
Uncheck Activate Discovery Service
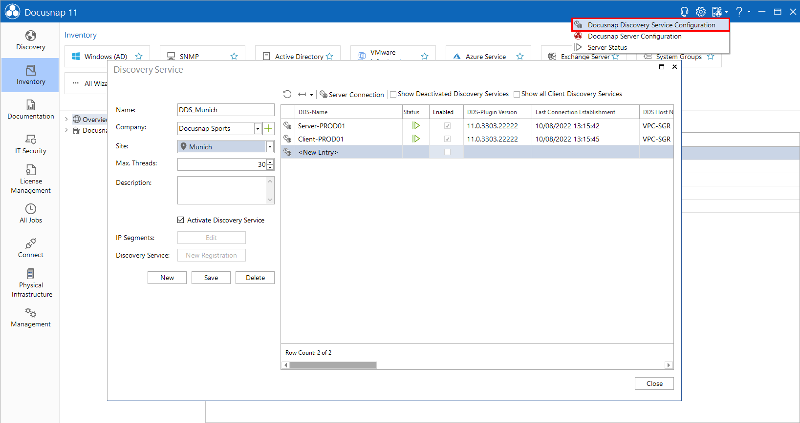pyautogui.click(x=180, y=220)
